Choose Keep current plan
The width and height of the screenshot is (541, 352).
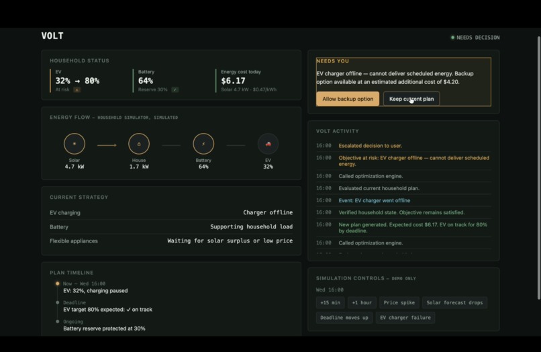(411, 99)
